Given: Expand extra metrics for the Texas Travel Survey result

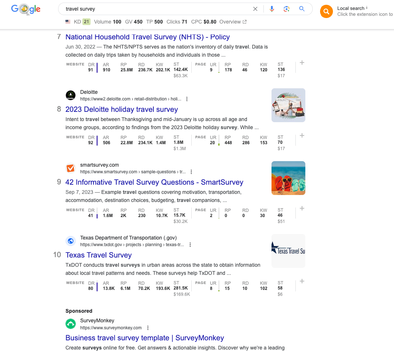Looking at the screenshot, I should [x=302, y=281].
